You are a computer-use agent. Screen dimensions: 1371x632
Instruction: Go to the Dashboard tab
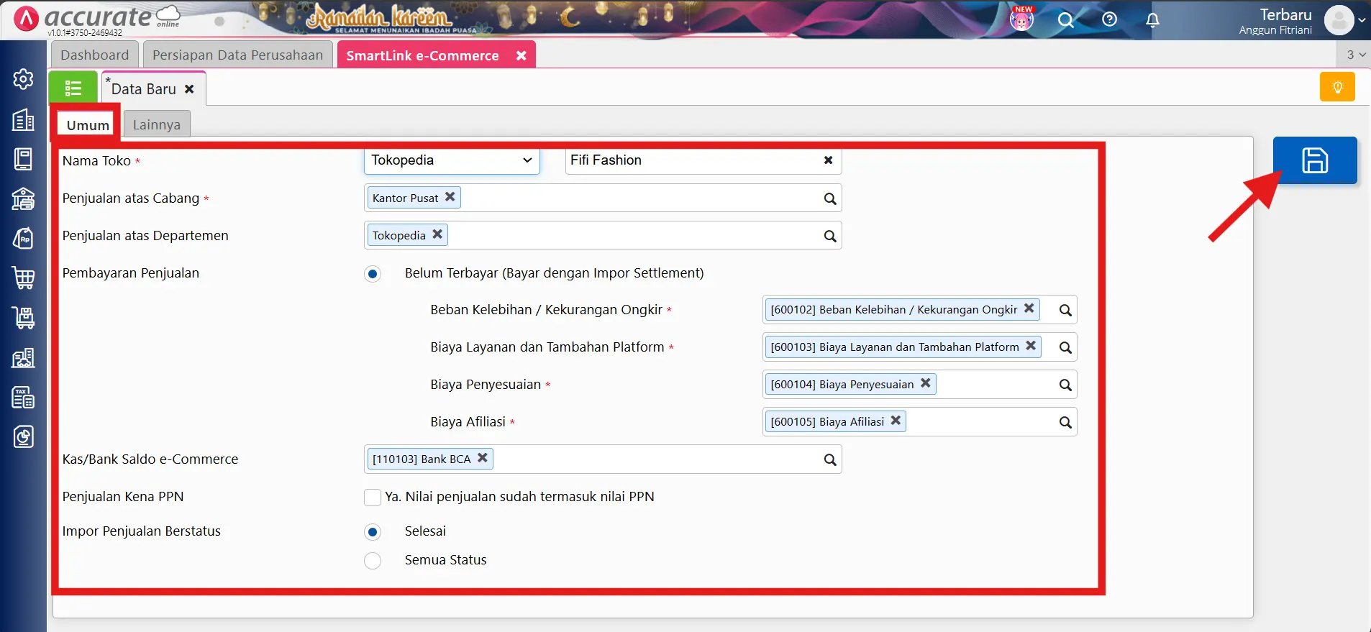(x=94, y=55)
